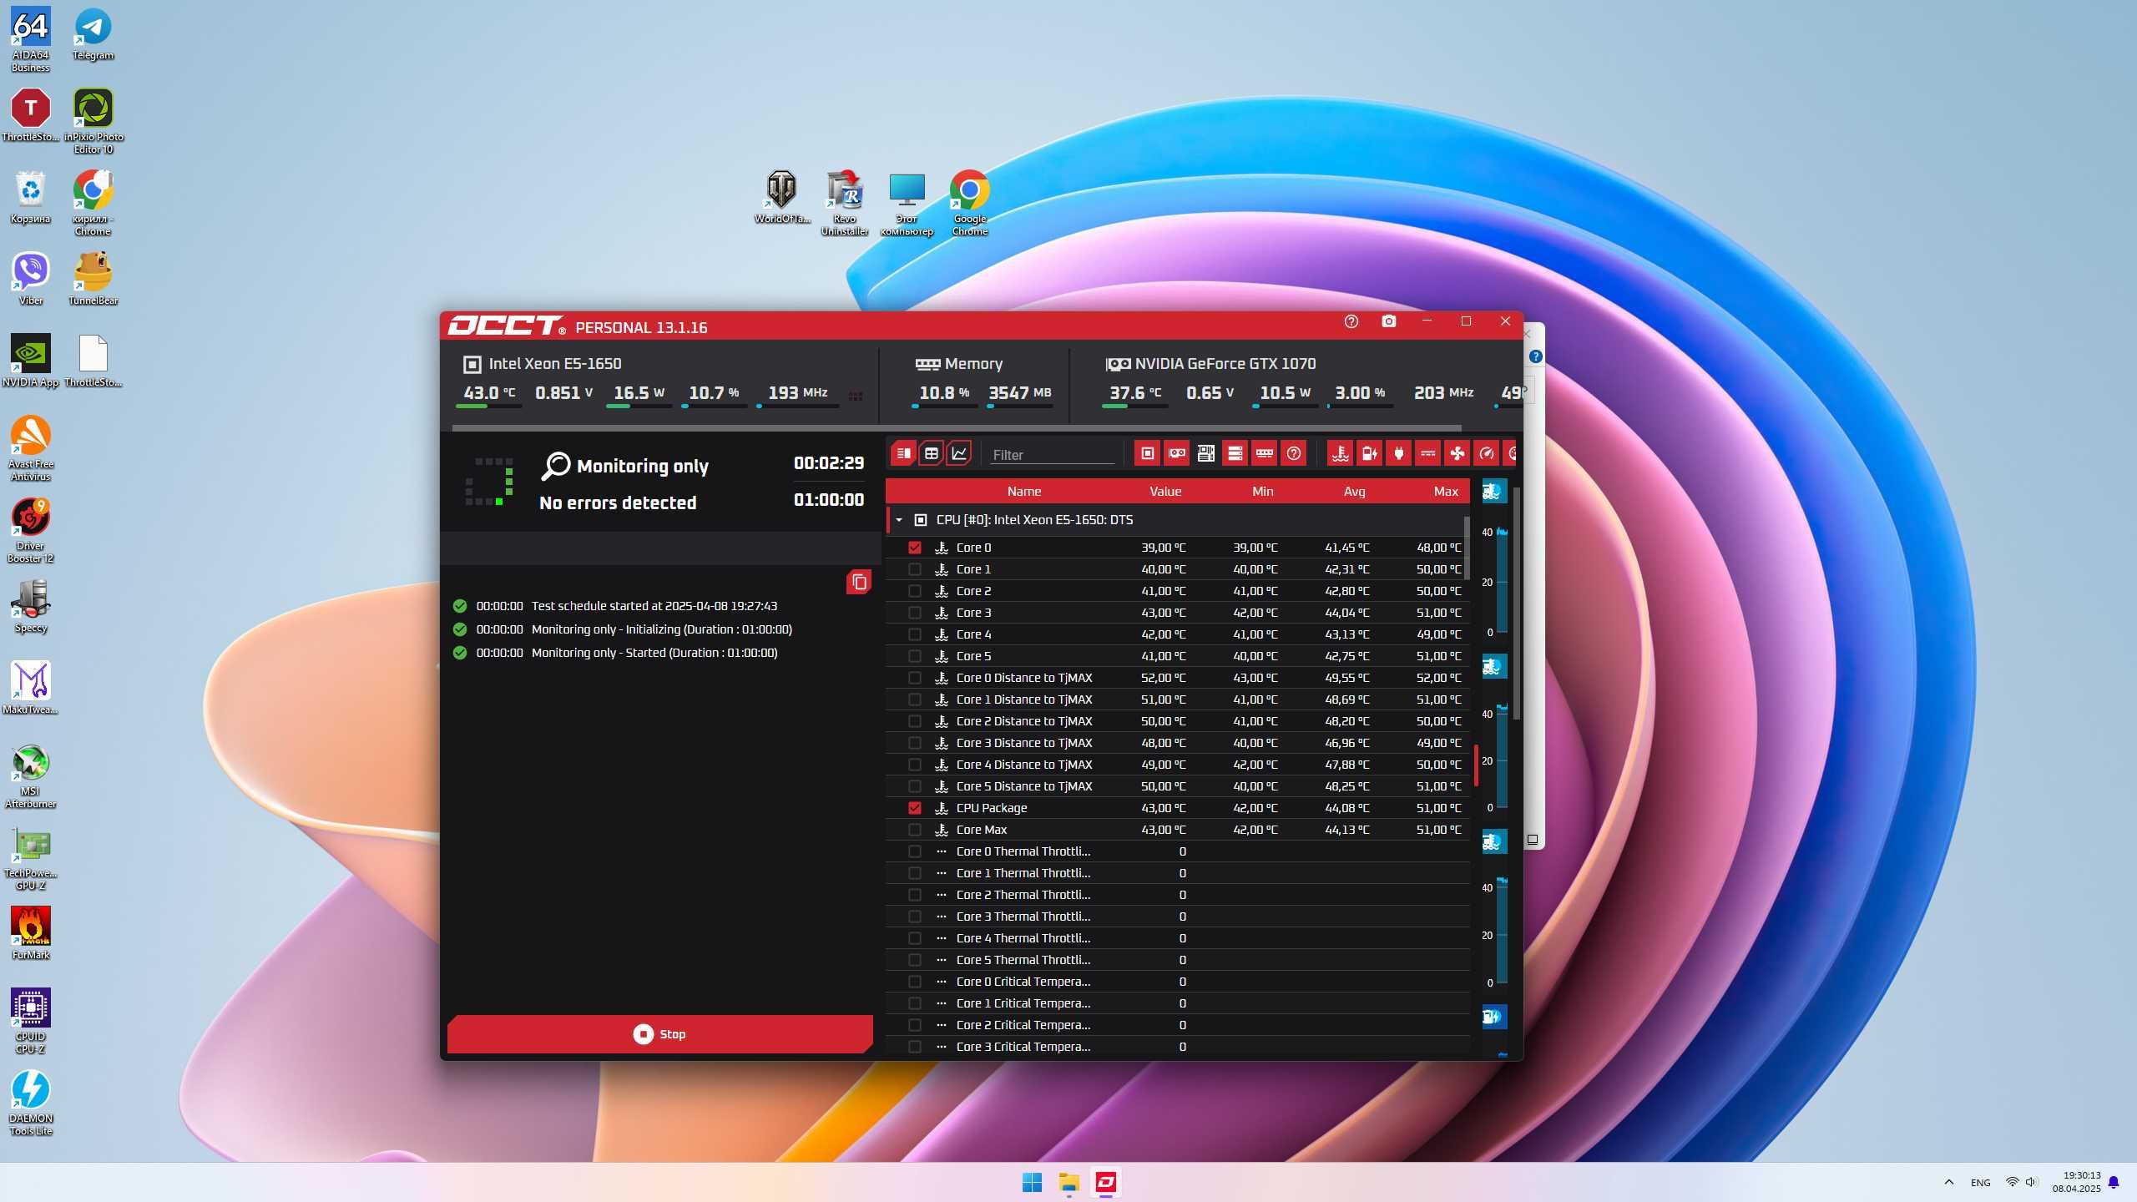
Task: Check the Core Max checkbox
Action: [915, 830]
